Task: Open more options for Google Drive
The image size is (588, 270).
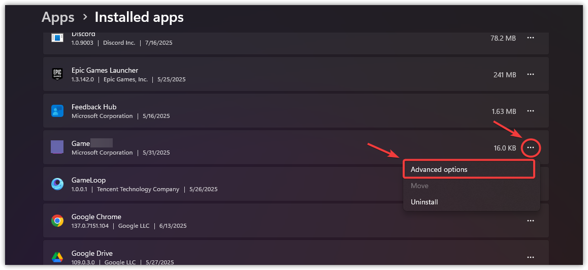Action: [531, 257]
